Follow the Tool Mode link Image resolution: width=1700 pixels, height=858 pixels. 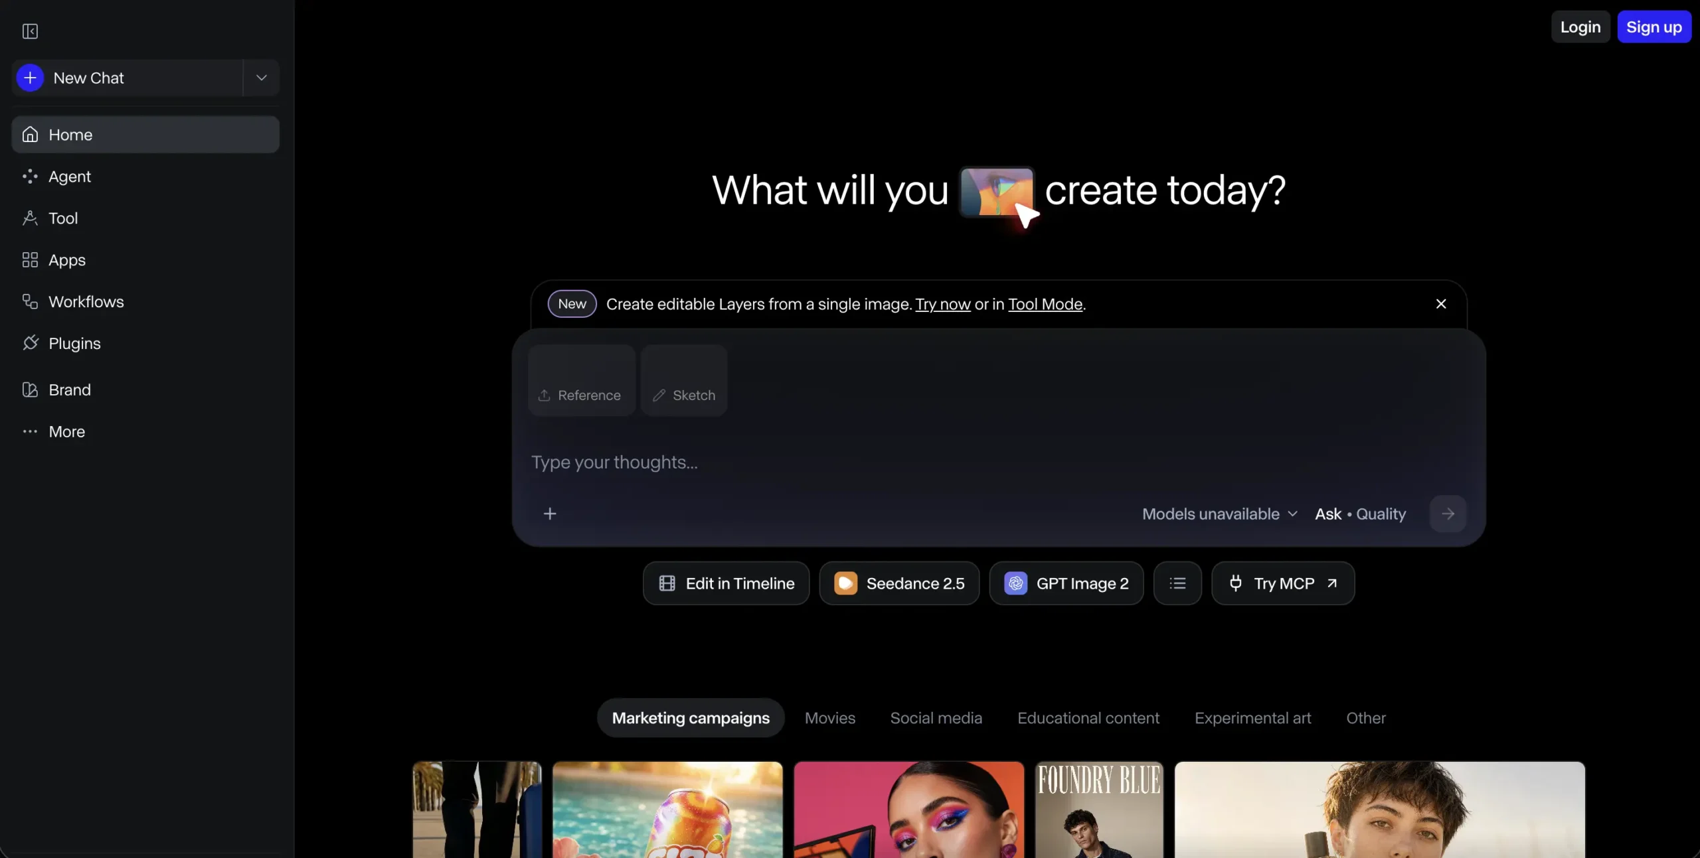pos(1045,305)
